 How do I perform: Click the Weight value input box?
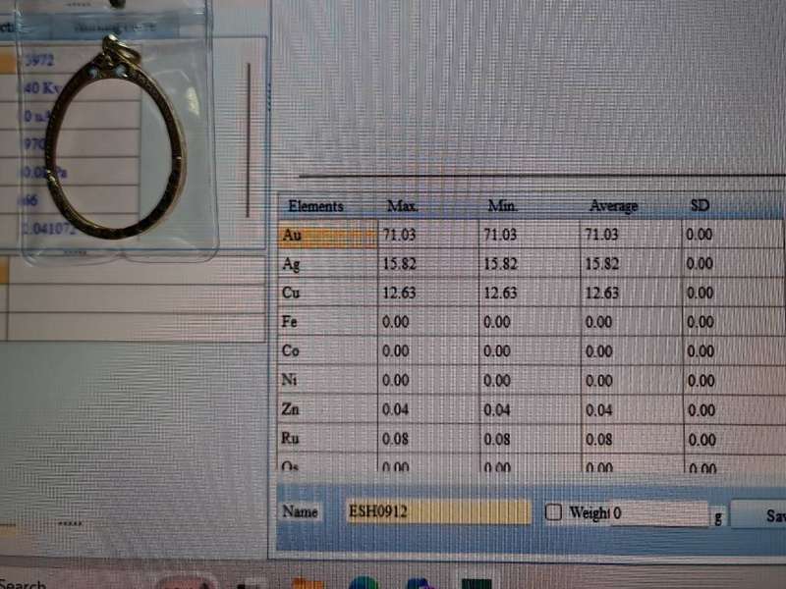point(658,512)
